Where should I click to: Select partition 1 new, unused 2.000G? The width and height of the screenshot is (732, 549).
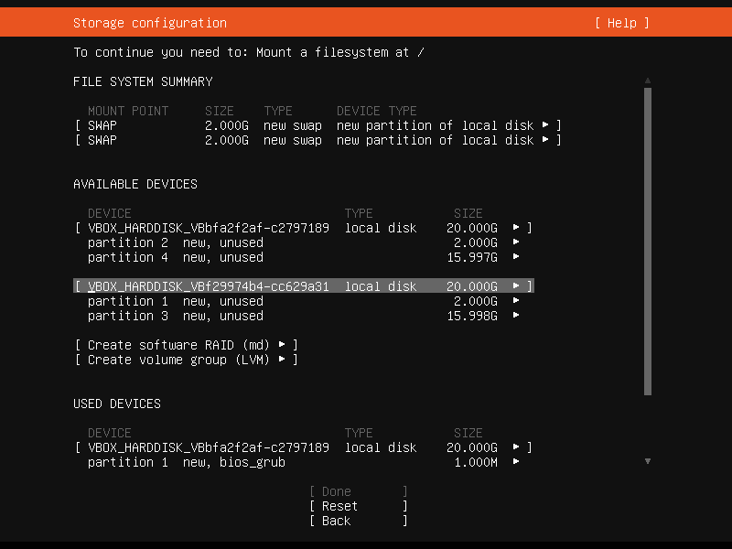click(304, 301)
